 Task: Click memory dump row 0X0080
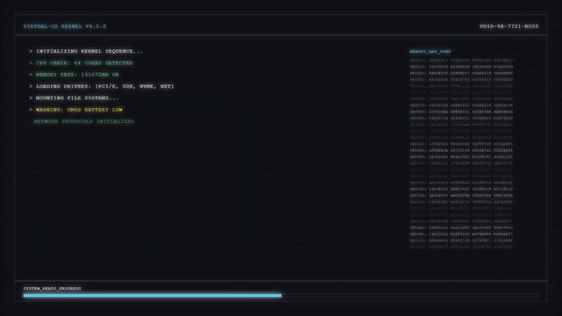[x=461, y=111]
